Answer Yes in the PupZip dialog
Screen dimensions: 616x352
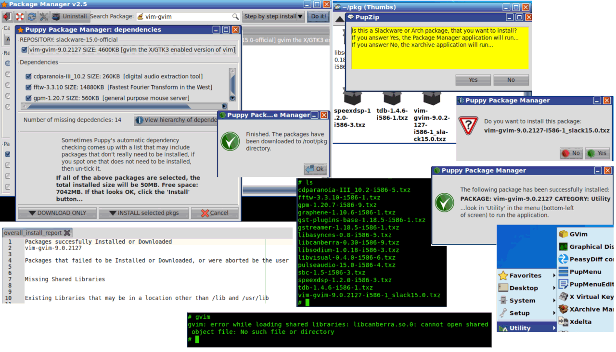(473, 80)
